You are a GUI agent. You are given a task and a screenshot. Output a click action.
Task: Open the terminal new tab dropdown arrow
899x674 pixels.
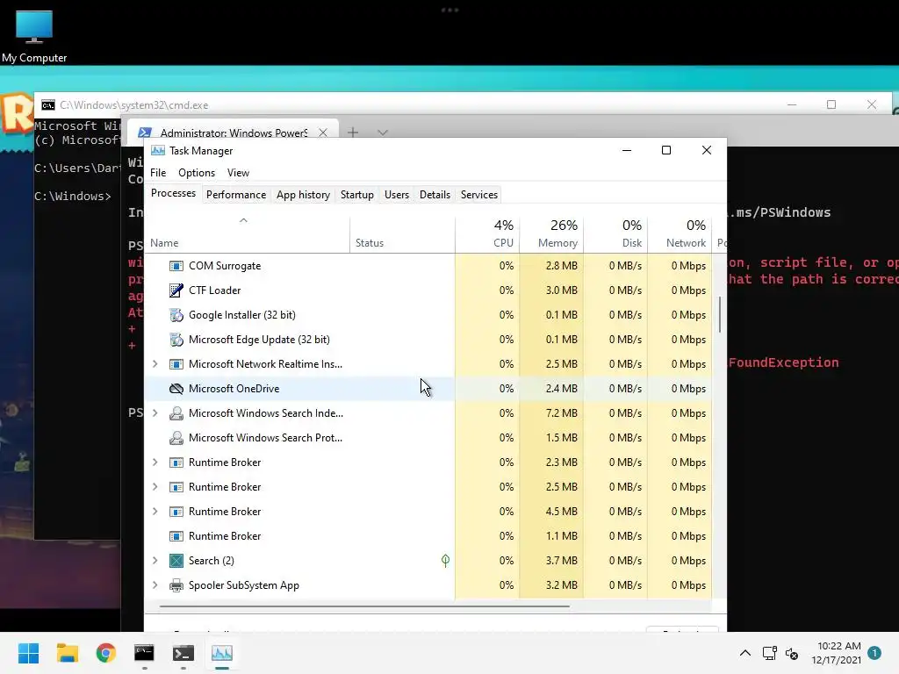(383, 133)
